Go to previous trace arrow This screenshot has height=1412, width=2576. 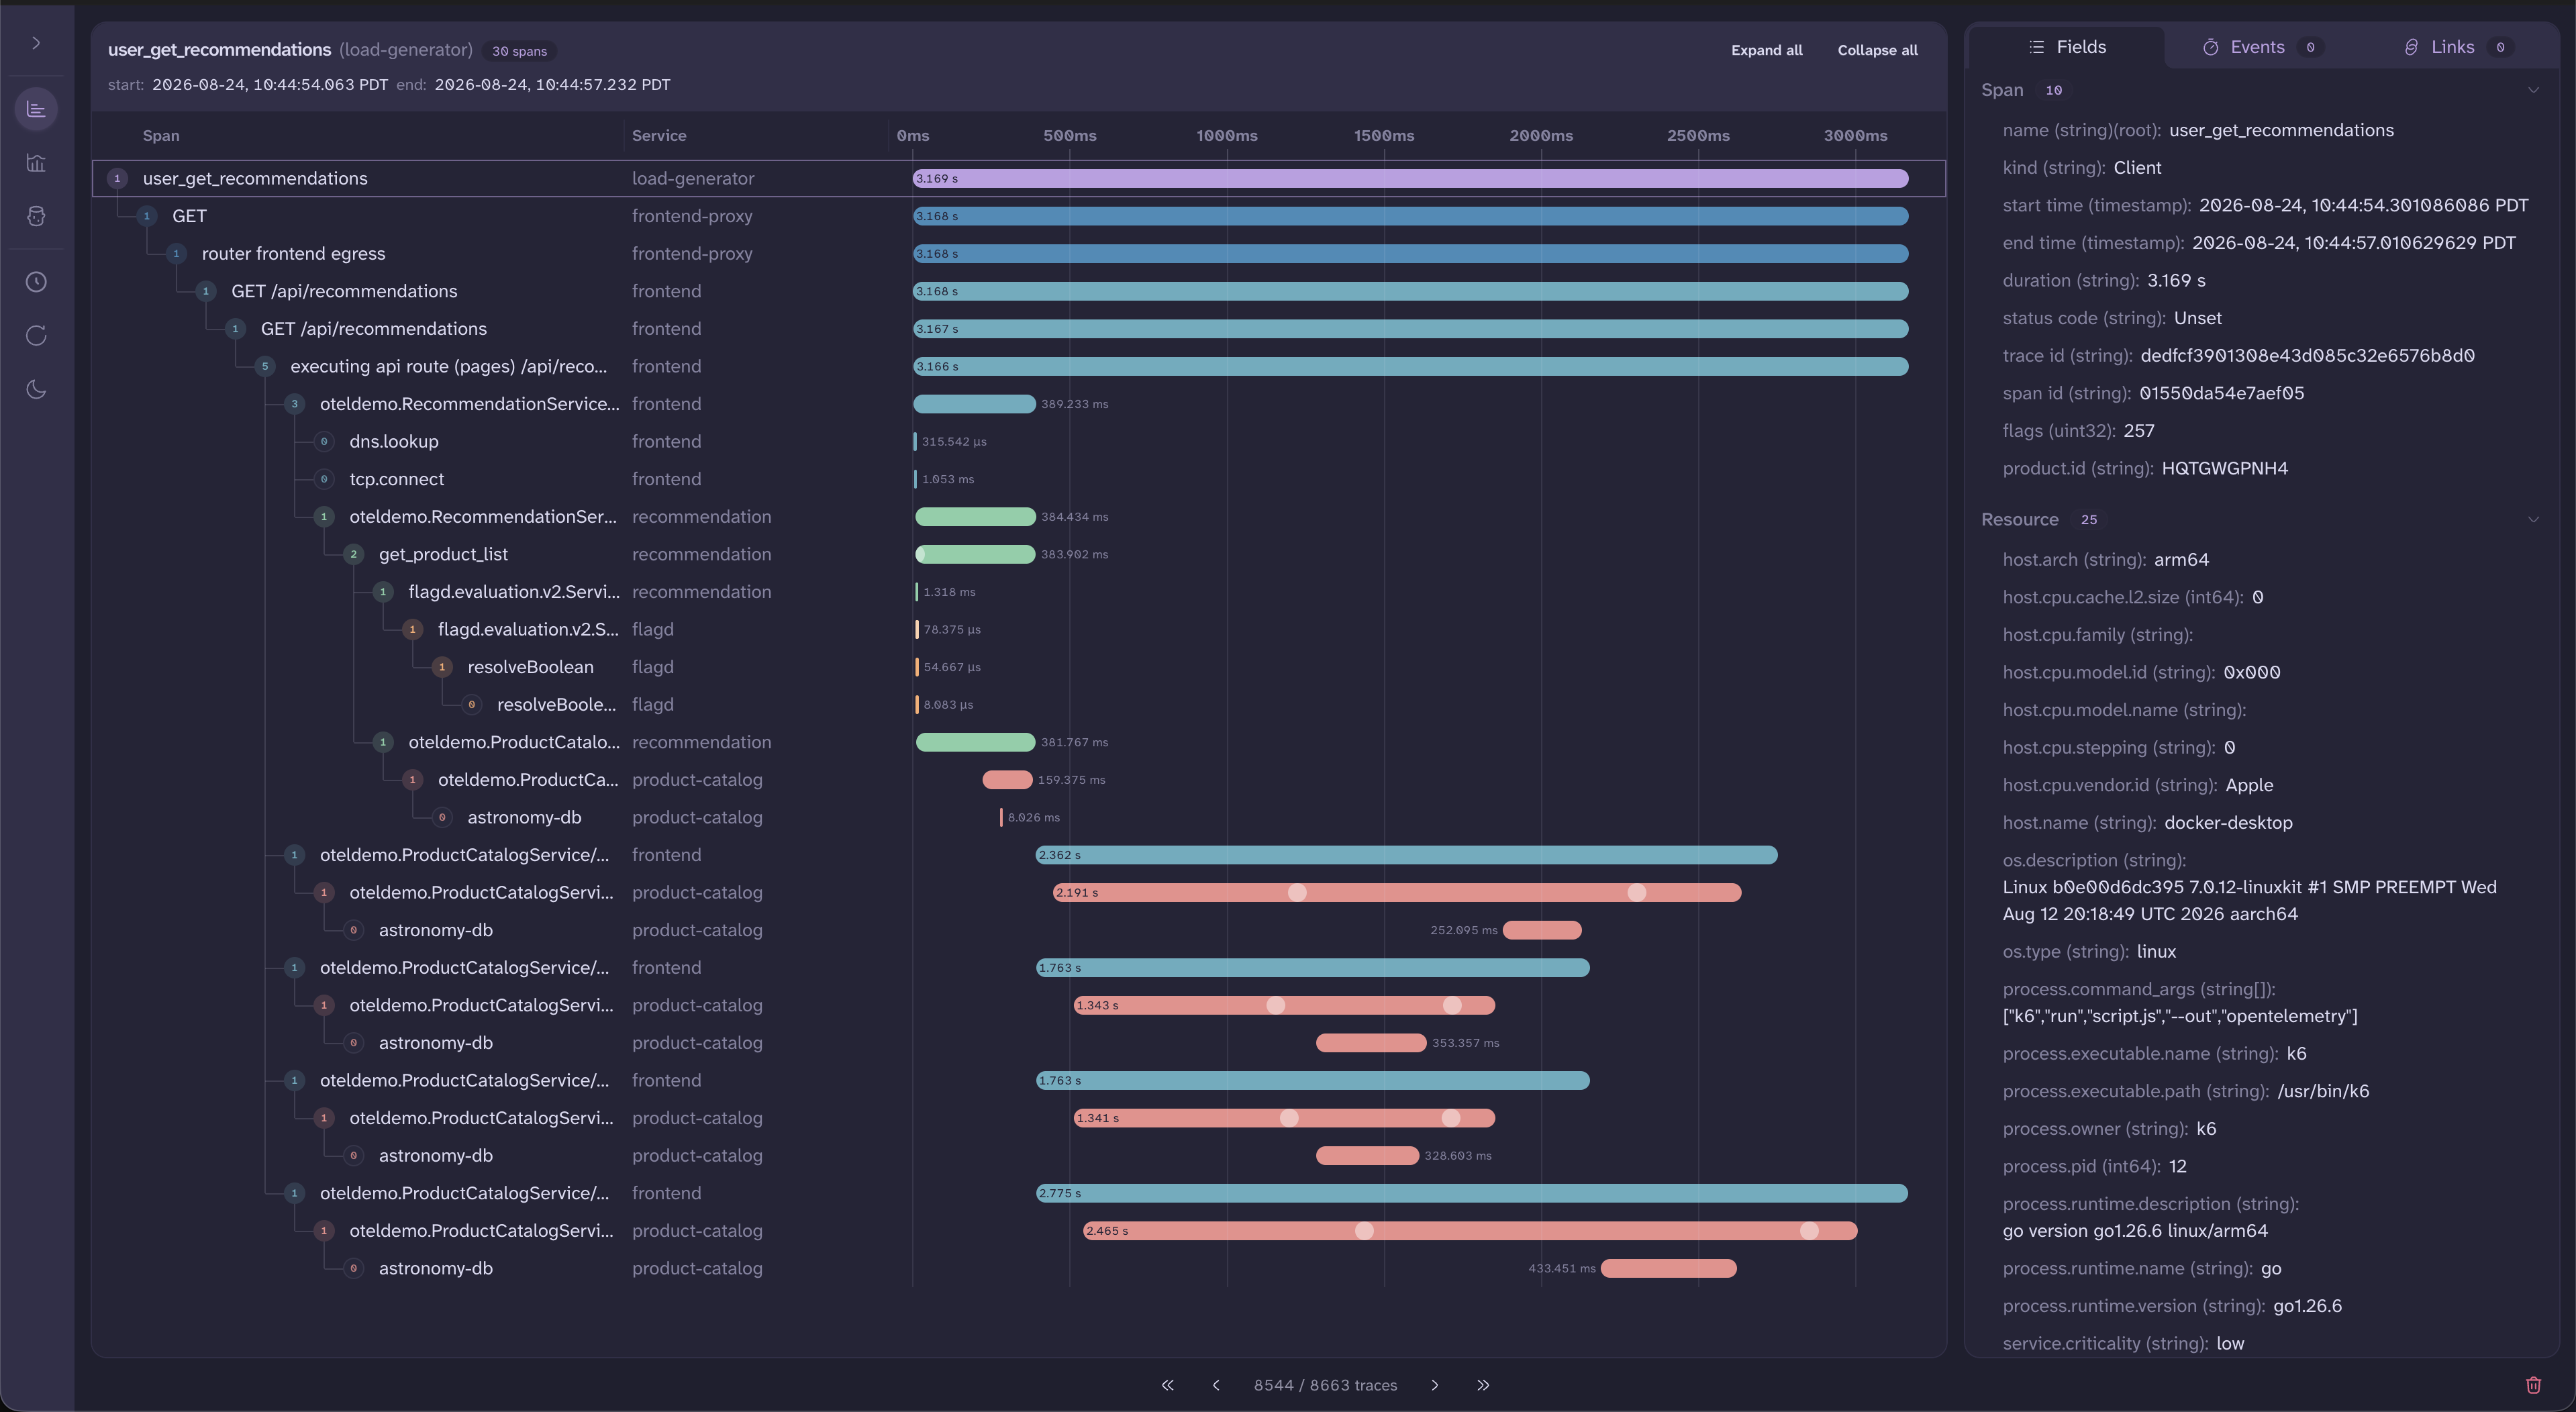click(1216, 1385)
